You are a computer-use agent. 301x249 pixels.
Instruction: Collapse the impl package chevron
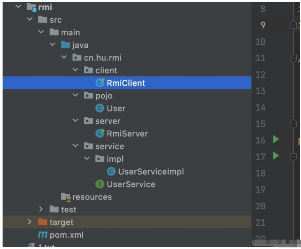pos(87,159)
